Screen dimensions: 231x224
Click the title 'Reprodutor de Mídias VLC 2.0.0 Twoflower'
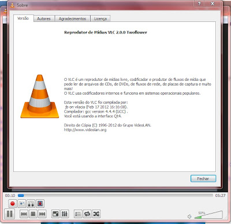pyautogui.click(x=106, y=32)
